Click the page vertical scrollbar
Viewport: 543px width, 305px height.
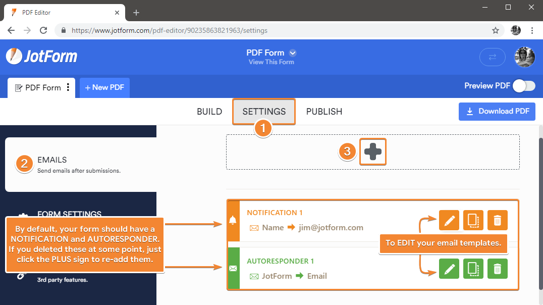click(x=540, y=214)
